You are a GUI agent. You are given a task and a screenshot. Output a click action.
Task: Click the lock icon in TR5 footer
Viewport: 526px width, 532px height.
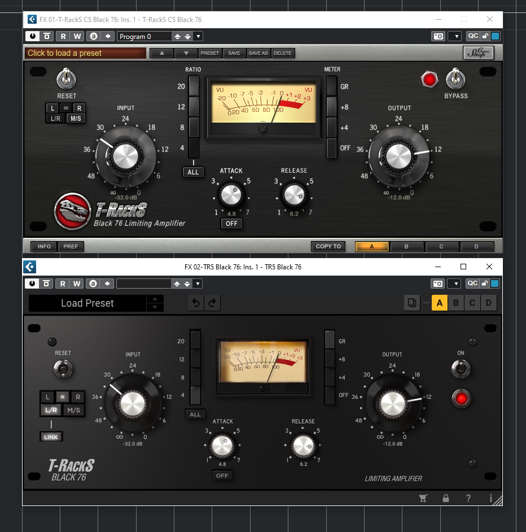point(446,498)
